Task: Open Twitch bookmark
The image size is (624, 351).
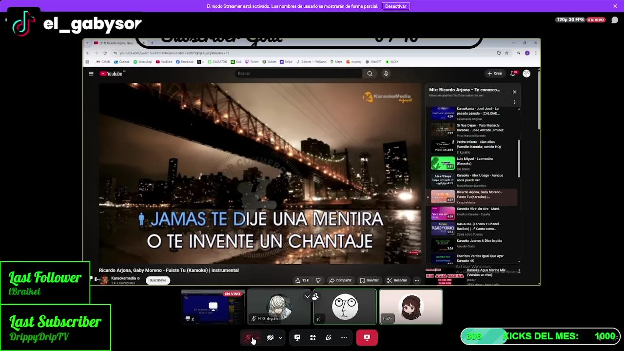Action: pos(253,62)
